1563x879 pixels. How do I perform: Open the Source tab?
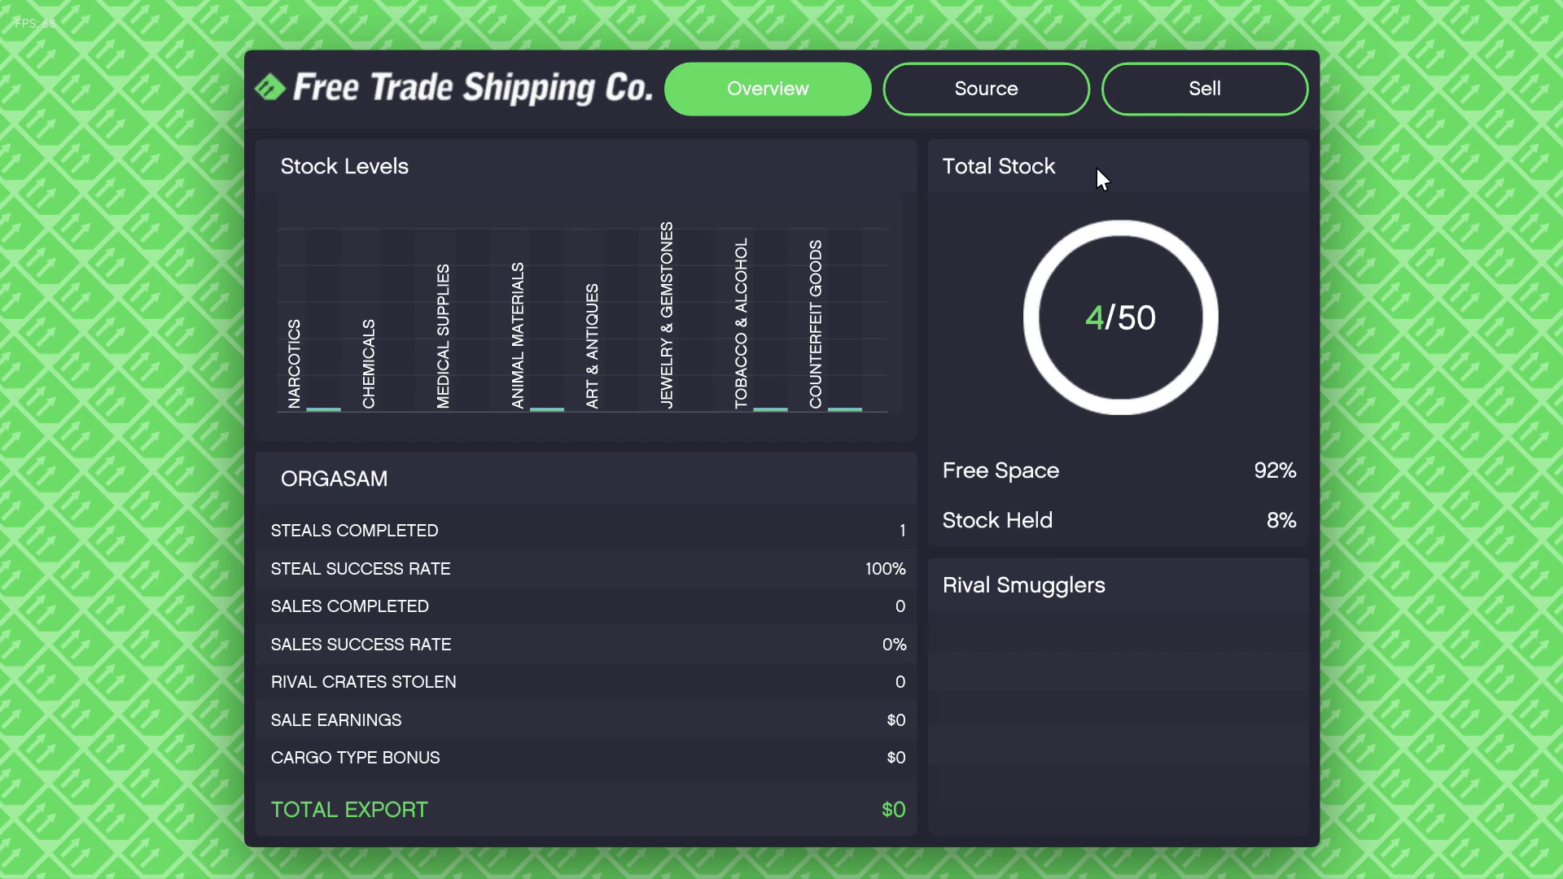(x=986, y=89)
